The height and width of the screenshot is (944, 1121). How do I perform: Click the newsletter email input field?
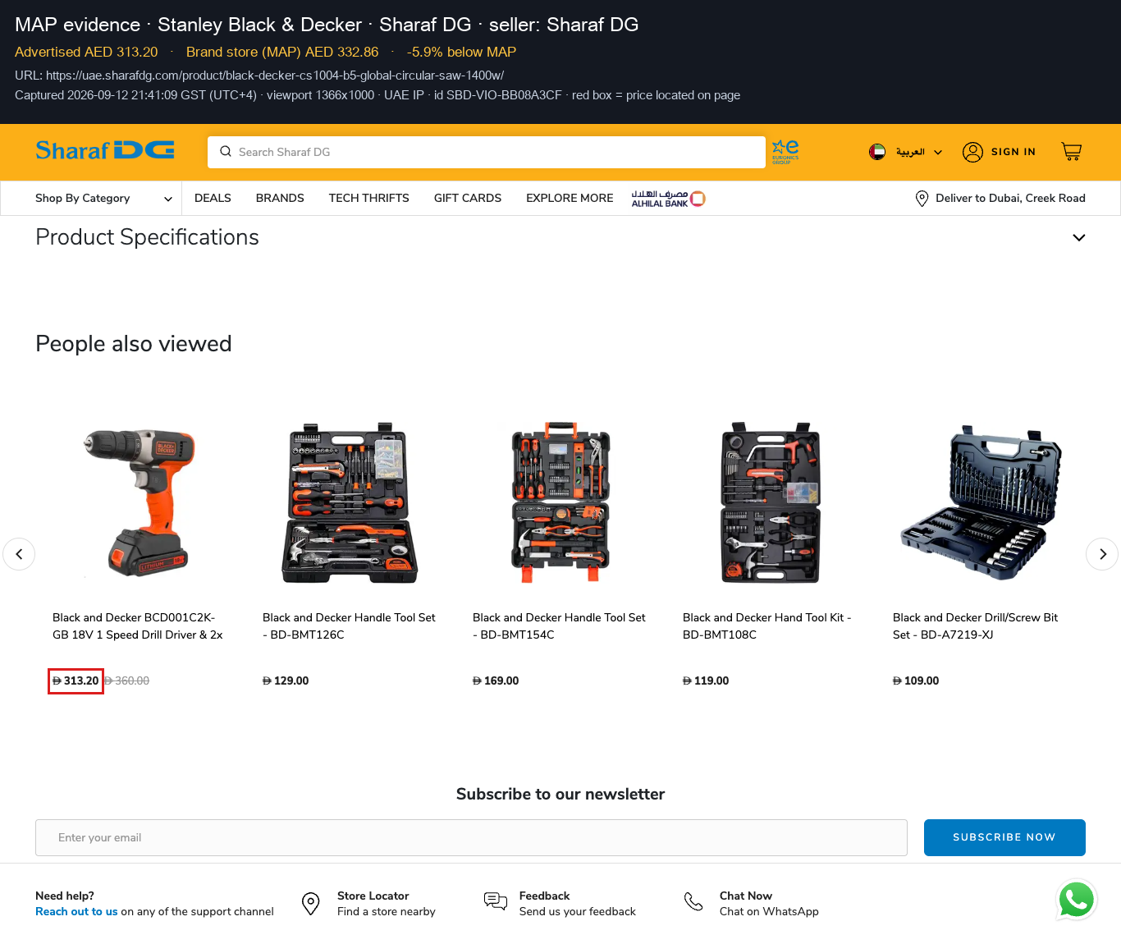471,837
